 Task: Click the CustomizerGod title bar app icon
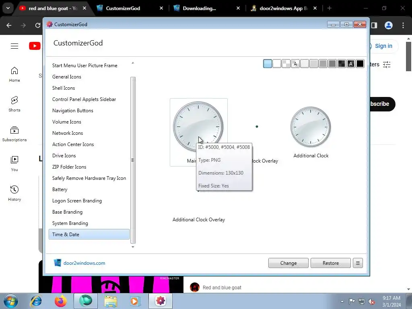pos(49,25)
